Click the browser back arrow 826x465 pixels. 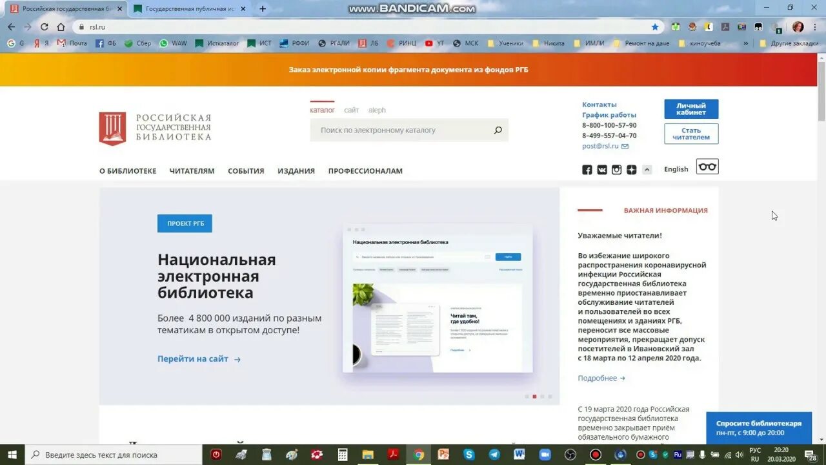tap(11, 27)
